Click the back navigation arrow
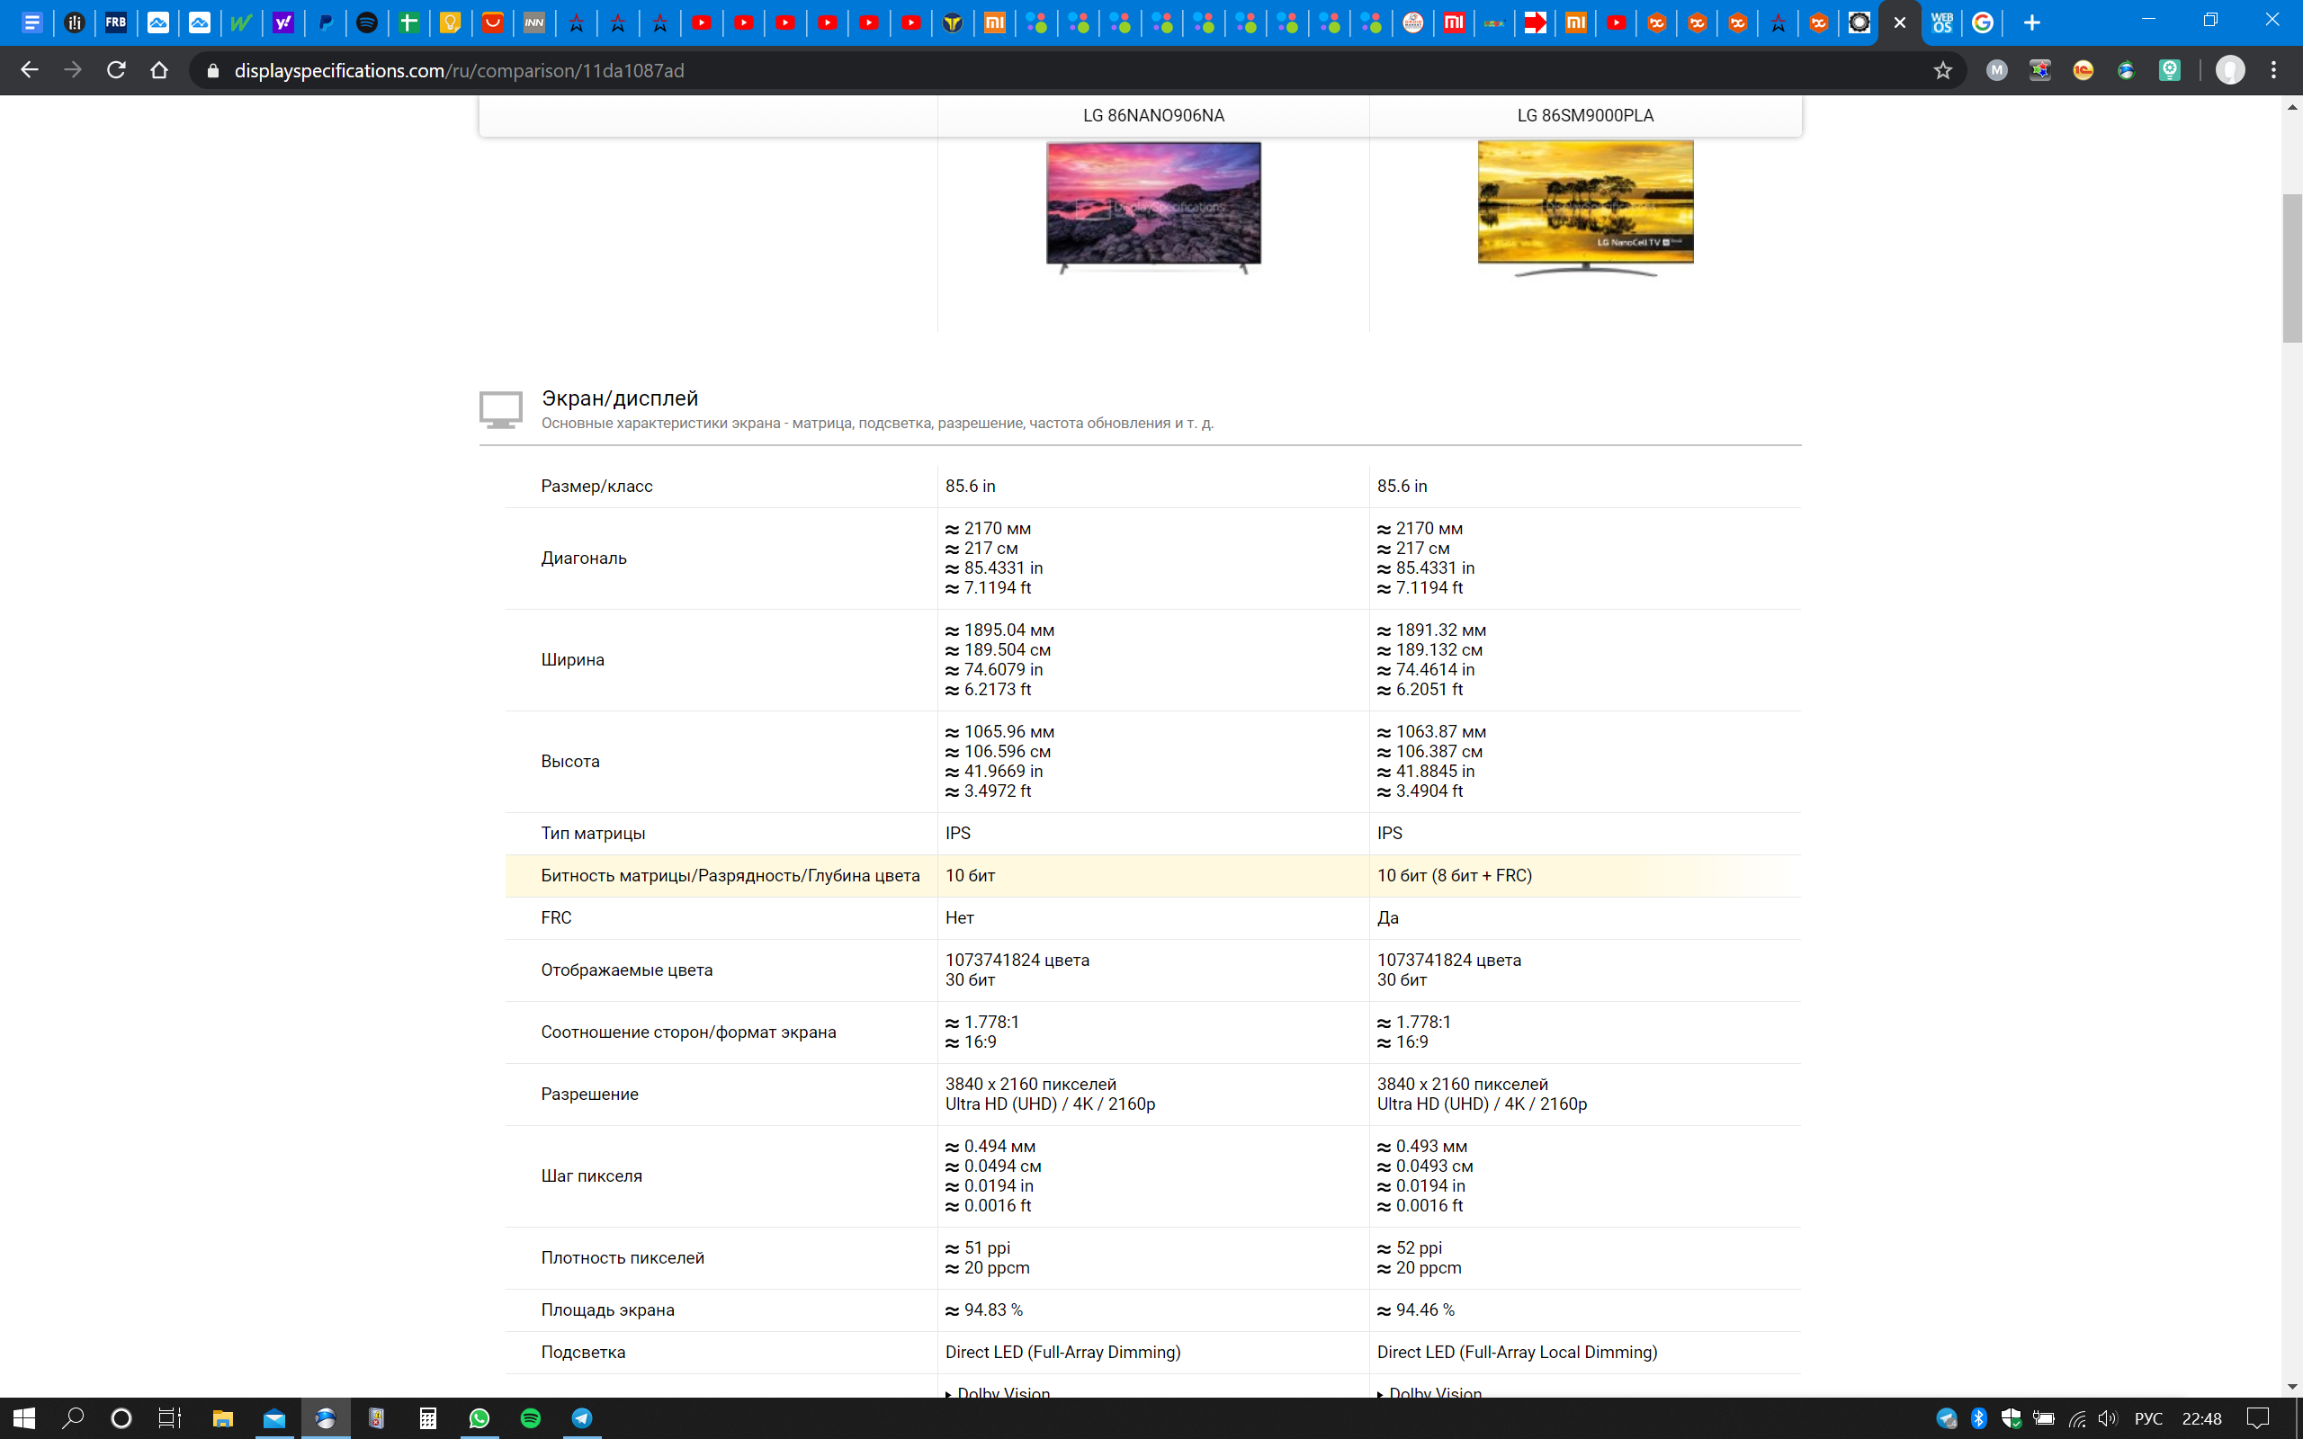Image resolution: width=2303 pixels, height=1439 pixels. pyautogui.click(x=30, y=70)
